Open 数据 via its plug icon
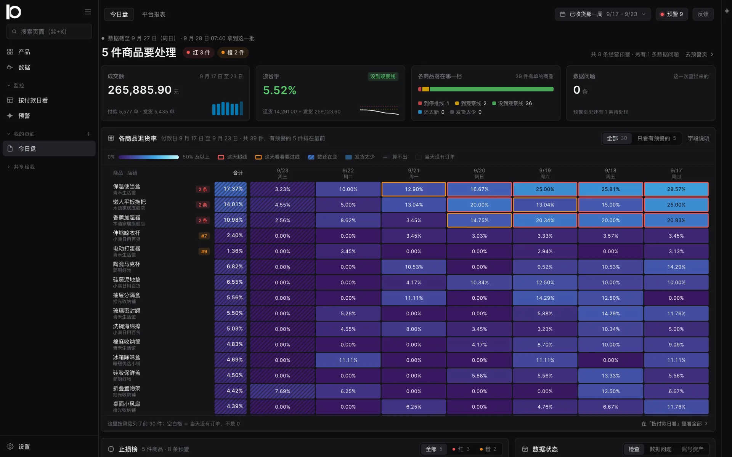Image resolution: width=732 pixels, height=457 pixels. coord(10,67)
